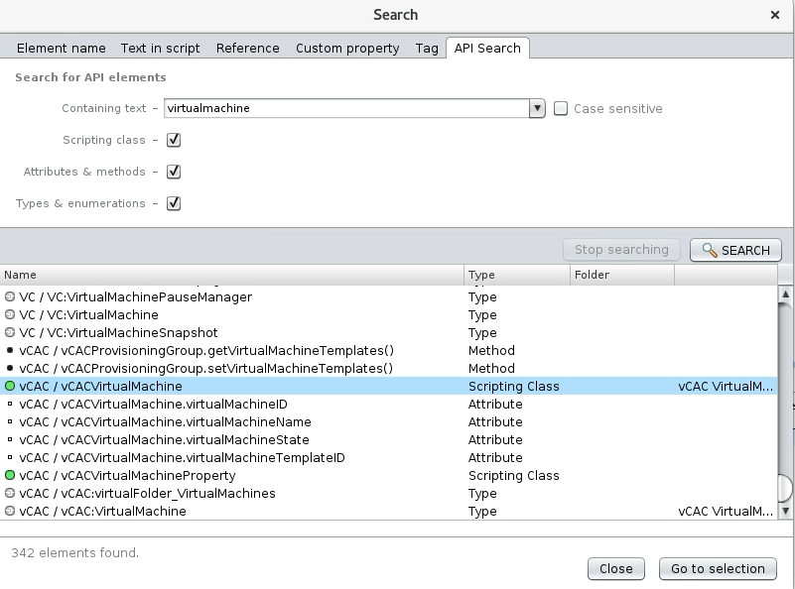Image resolution: width=795 pixels, height=589 pixels.
Task: Click the Close button
Action: tap(616, 569)
